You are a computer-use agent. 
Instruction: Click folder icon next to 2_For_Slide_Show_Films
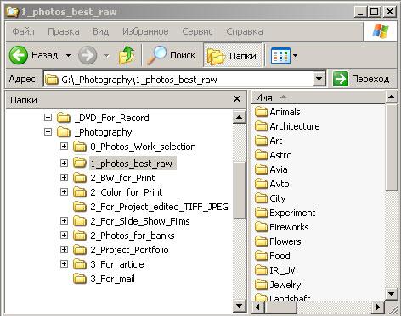click(x=80, y=220)
